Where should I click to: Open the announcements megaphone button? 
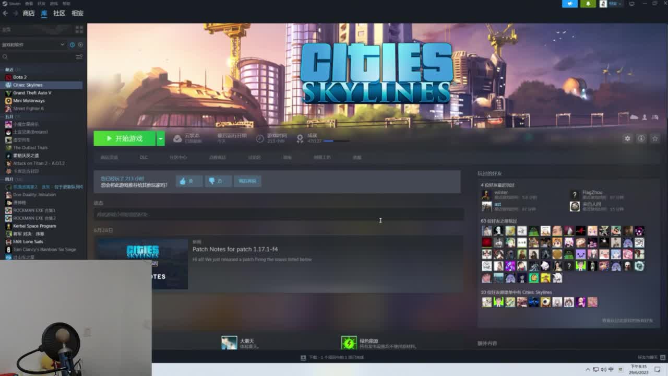570,4
